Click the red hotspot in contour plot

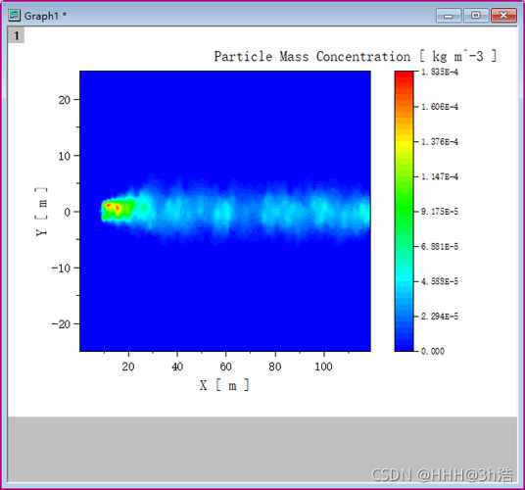[118, 208]
